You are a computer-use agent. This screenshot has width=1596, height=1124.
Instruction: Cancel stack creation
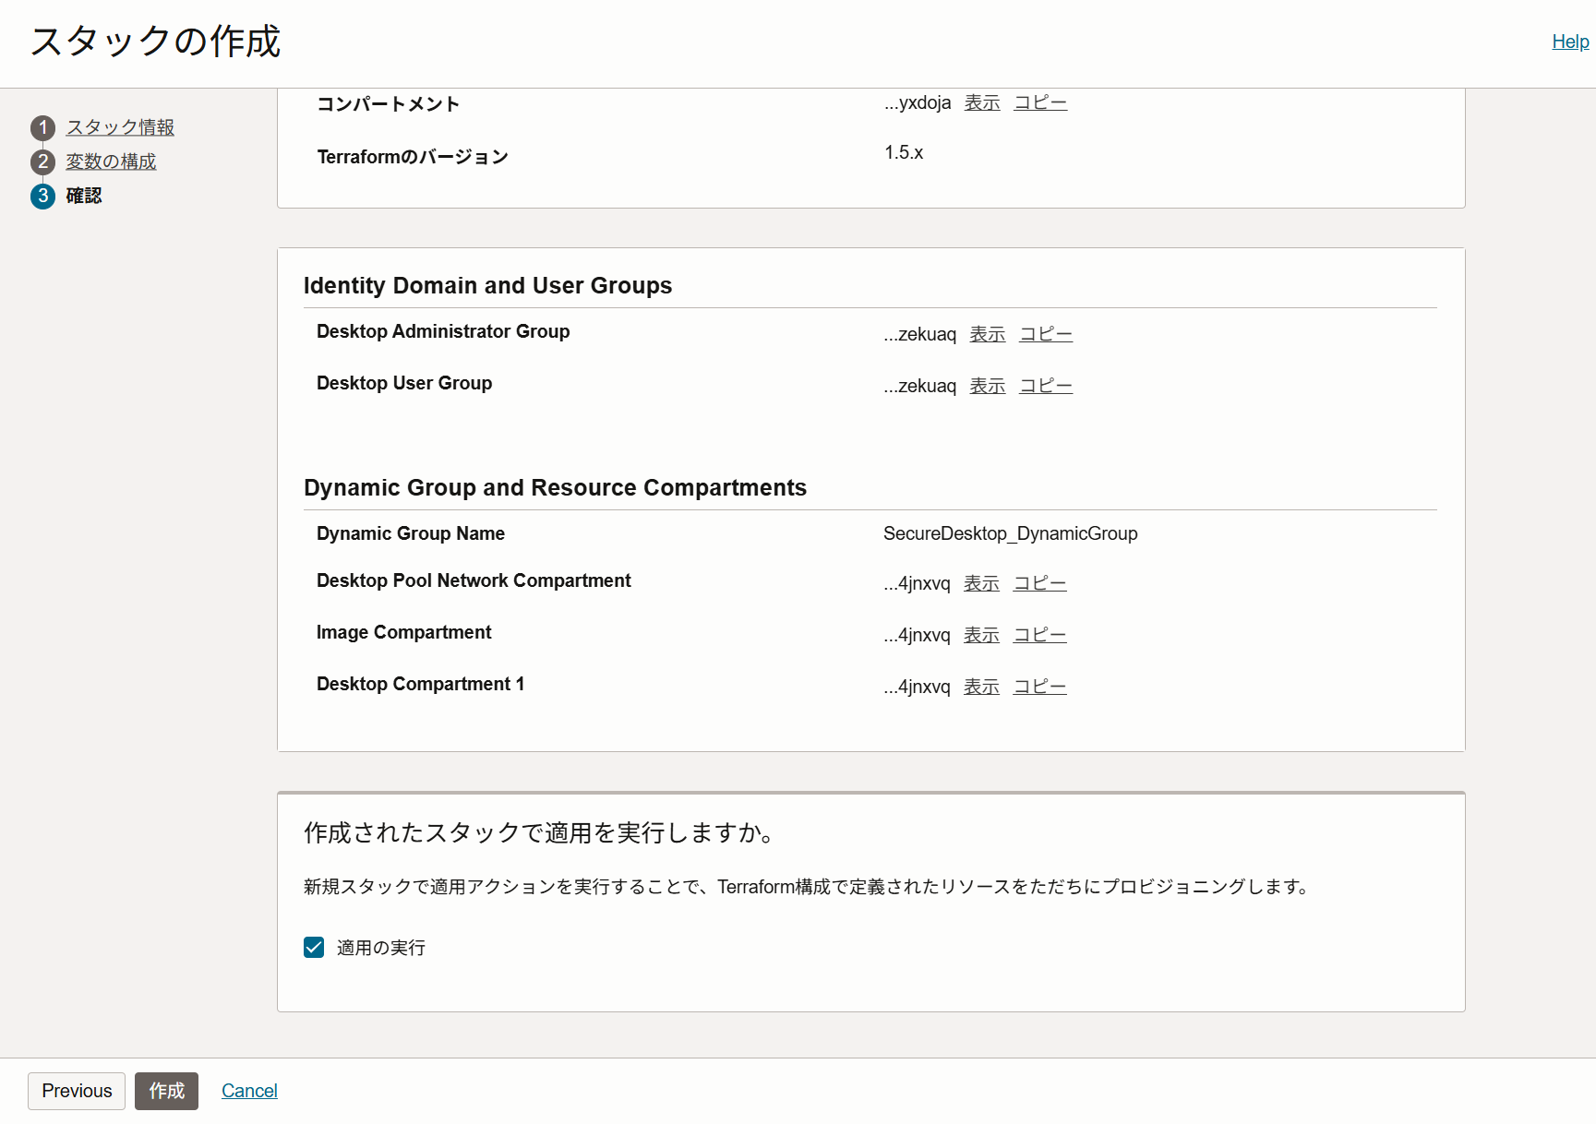pos(248,1091)
